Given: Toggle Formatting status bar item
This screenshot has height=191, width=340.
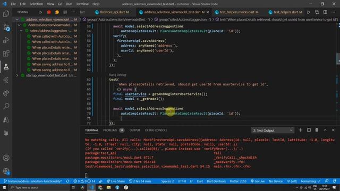Looking at the screenshot, I should [310, 181].
